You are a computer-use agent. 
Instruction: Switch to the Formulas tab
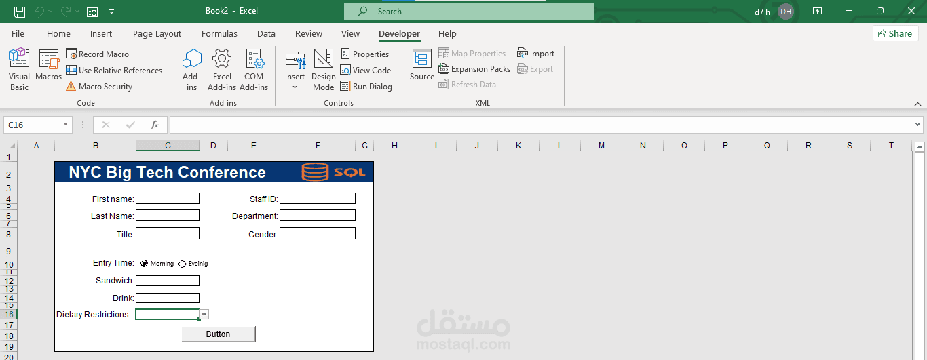click(x=219, y=33)
